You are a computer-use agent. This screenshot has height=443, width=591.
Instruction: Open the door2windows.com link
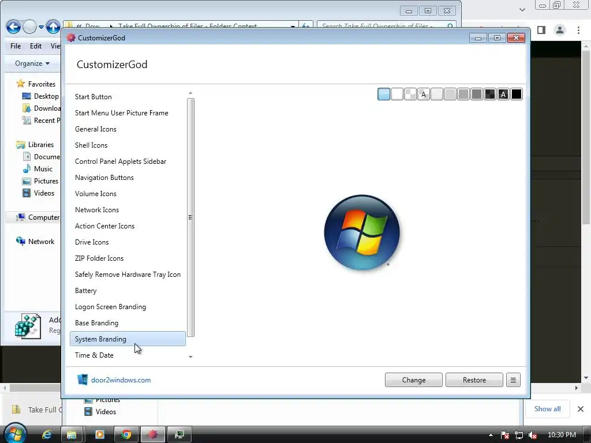pos(121,380)
